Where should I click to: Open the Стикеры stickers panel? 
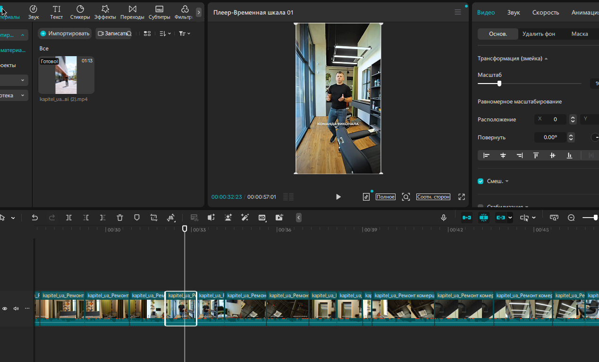coord(80,12)
